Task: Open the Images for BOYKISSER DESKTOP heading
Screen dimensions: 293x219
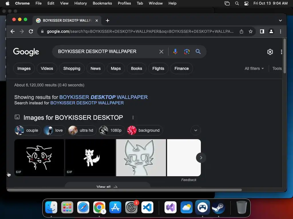Action: [73, 117]
